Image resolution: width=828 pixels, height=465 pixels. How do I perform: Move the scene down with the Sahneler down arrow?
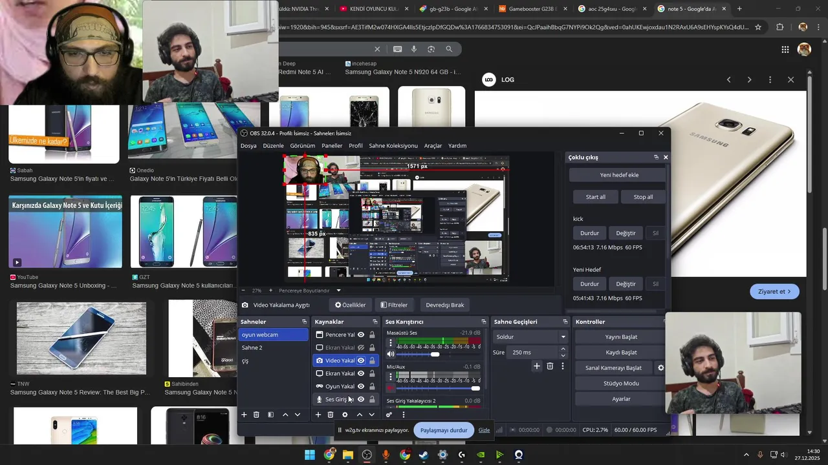298,415
